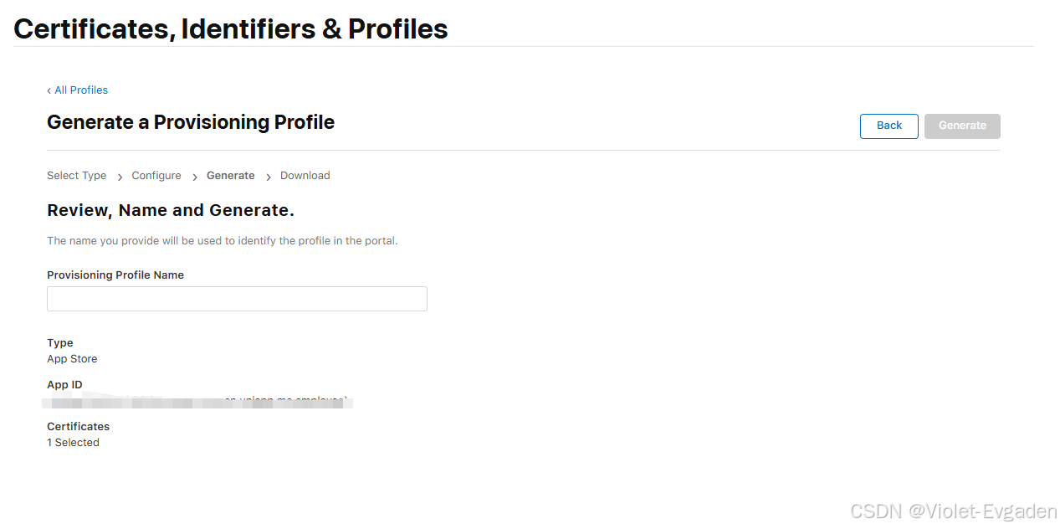Go to the Download step
Viewport: 1060px width, 529px height.
pos(305,176)
